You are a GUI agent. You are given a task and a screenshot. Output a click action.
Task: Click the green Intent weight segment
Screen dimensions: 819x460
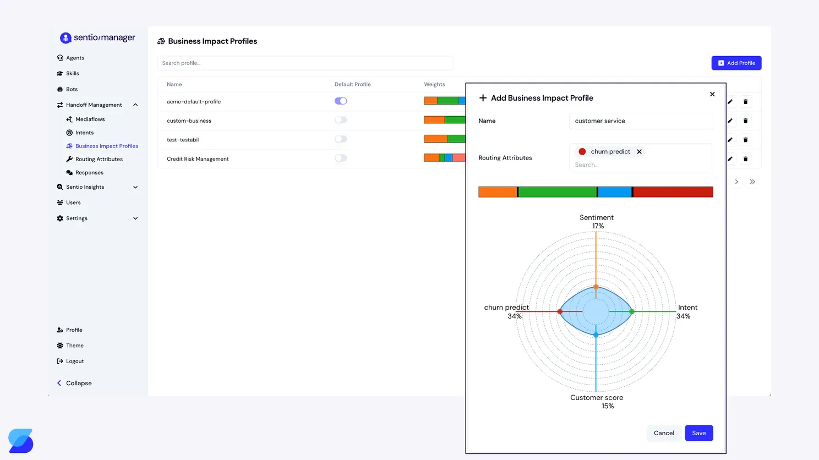point(558,192)
